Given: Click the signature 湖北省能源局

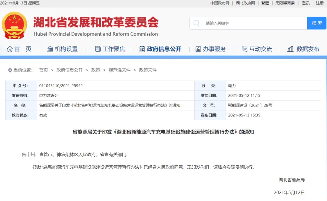Looking at the screenshot, I should 292,180.
